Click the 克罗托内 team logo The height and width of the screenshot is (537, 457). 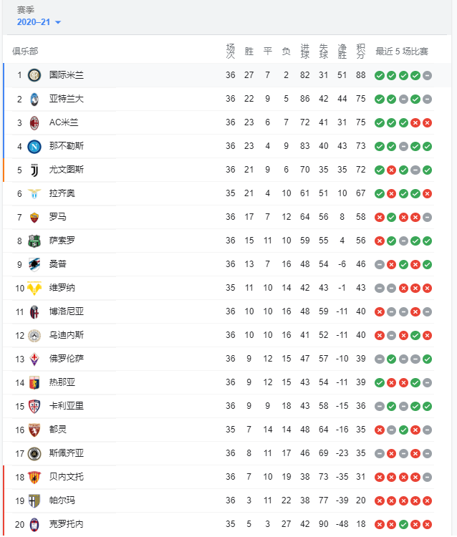pos(34,525)
